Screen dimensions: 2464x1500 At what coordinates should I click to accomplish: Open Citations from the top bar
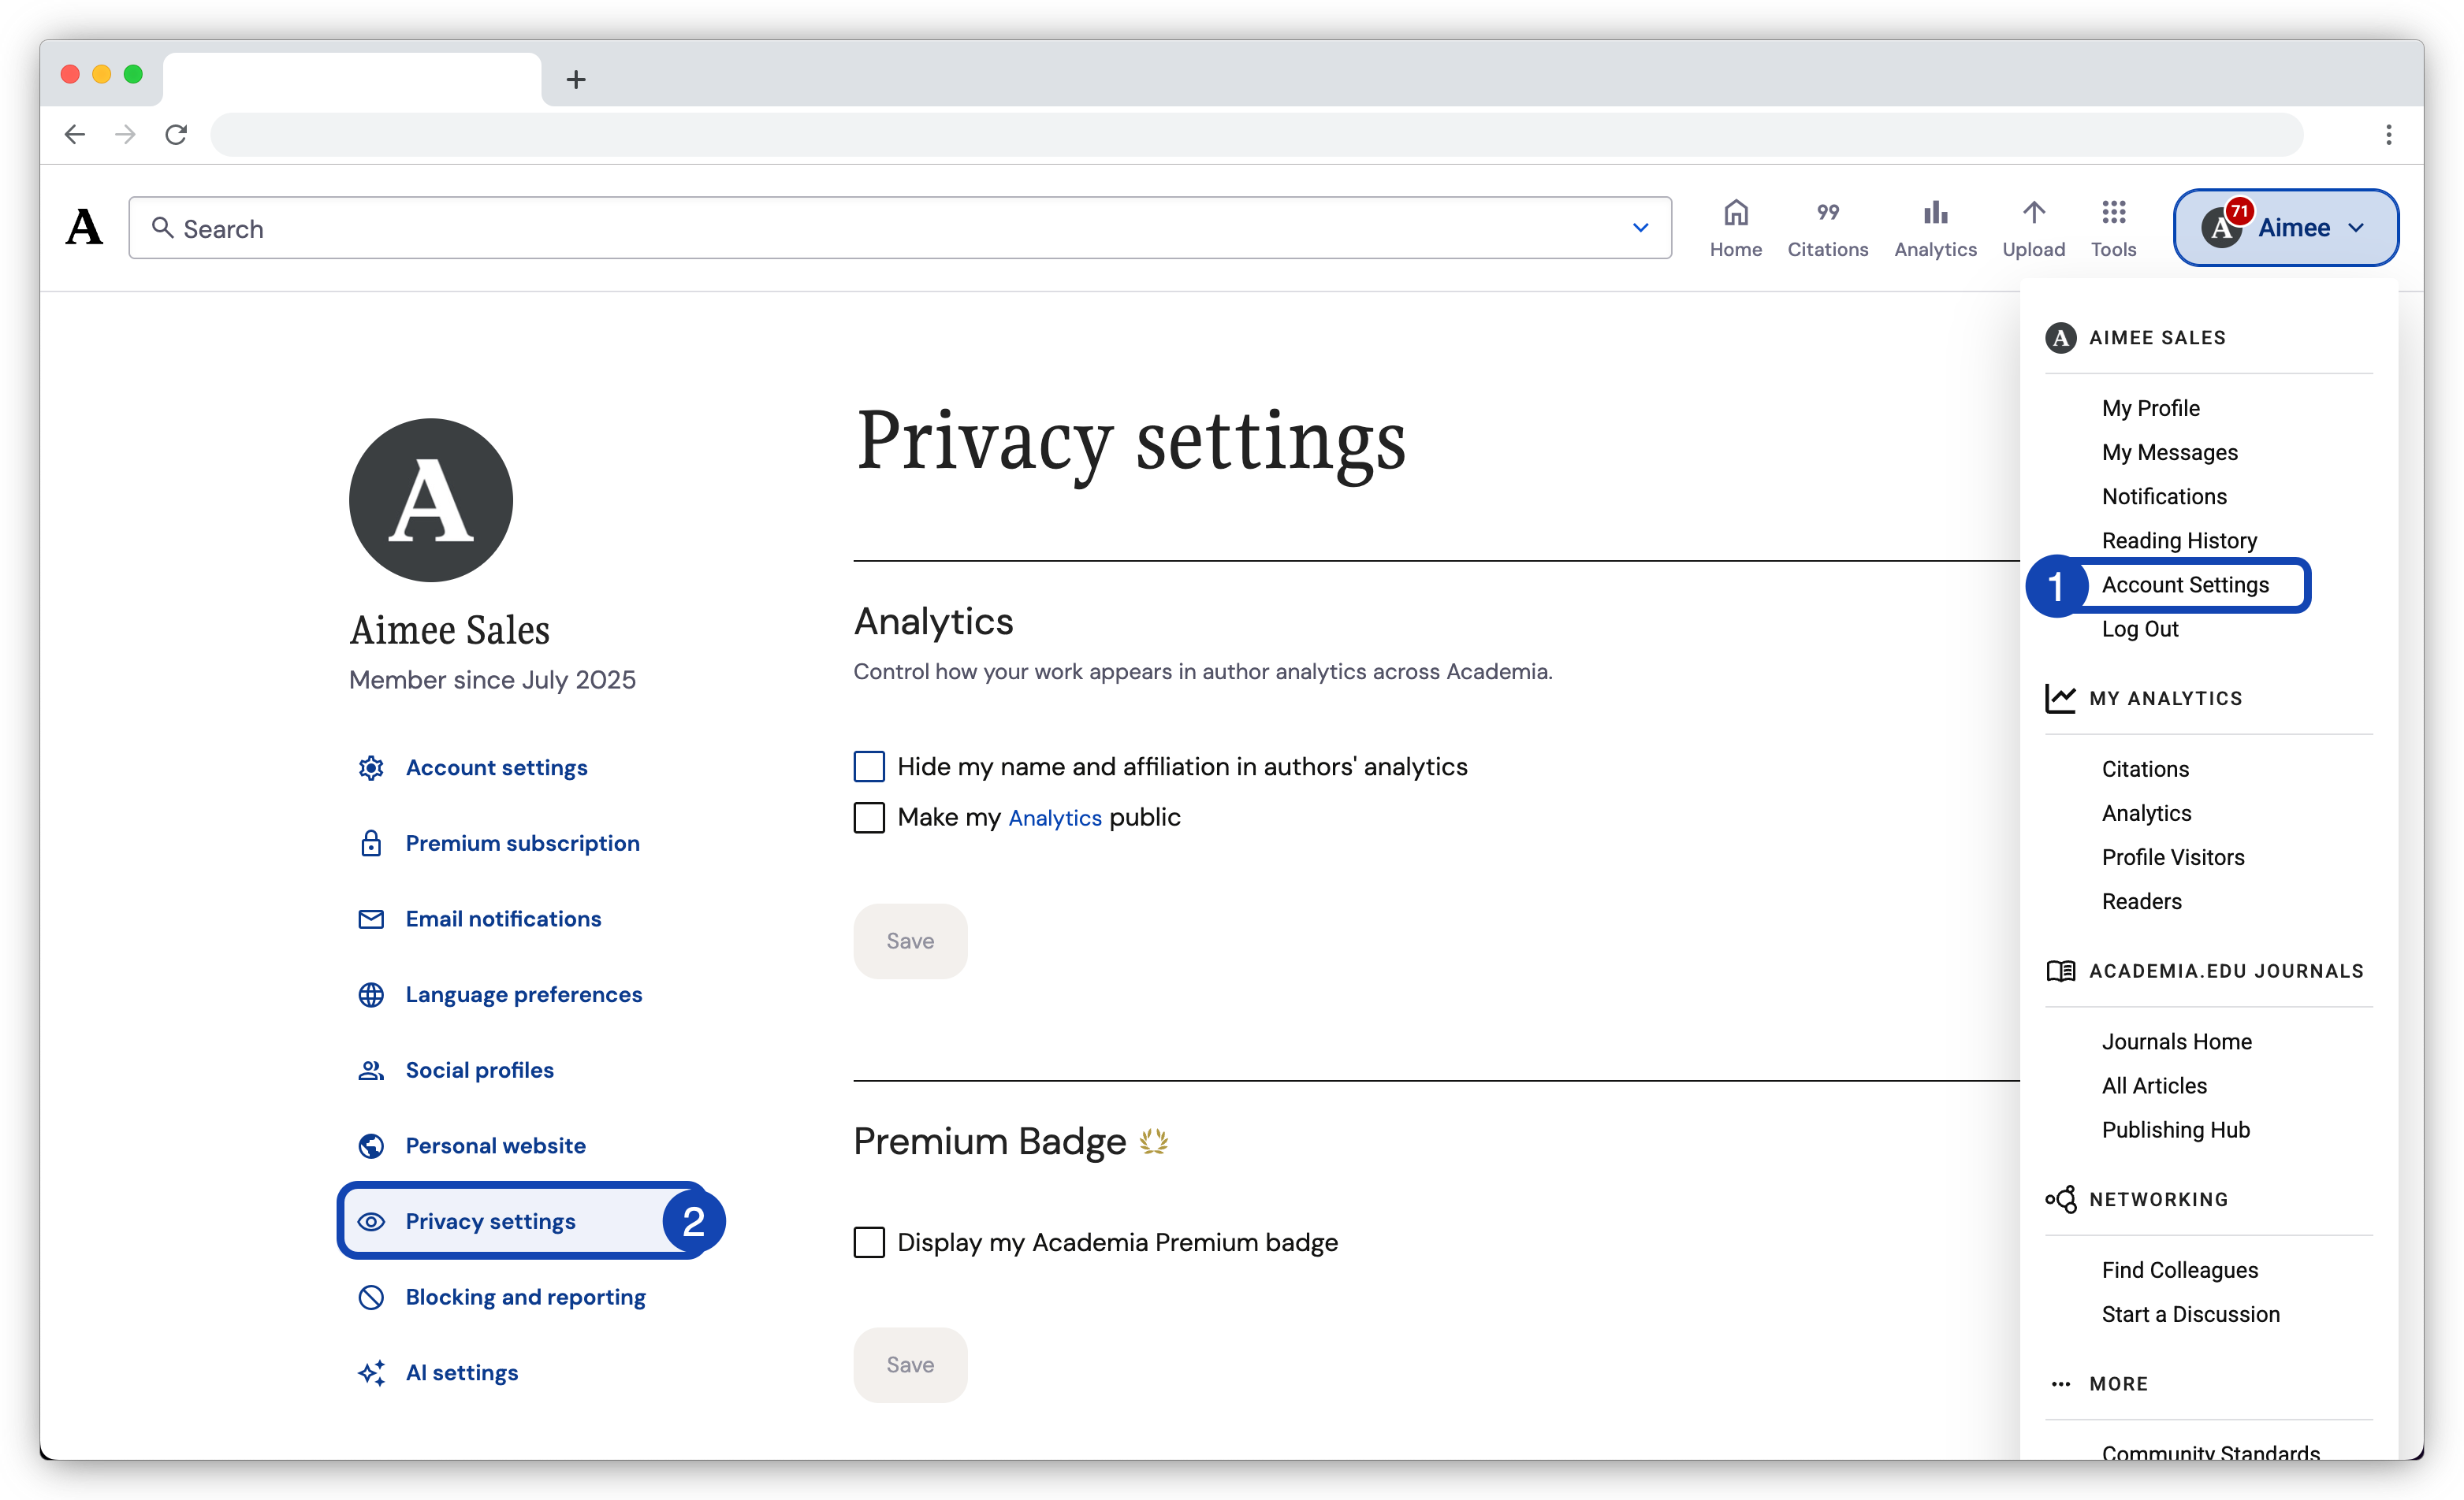pyautogui.click(x=1827, y=228)
